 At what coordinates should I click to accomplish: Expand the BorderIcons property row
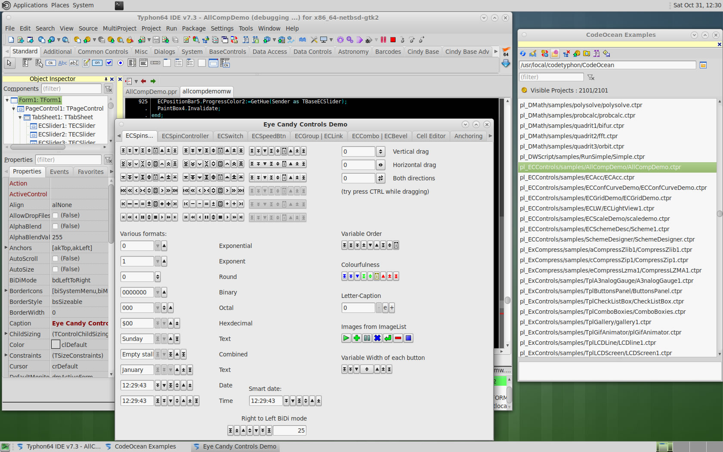coord(6,291)
